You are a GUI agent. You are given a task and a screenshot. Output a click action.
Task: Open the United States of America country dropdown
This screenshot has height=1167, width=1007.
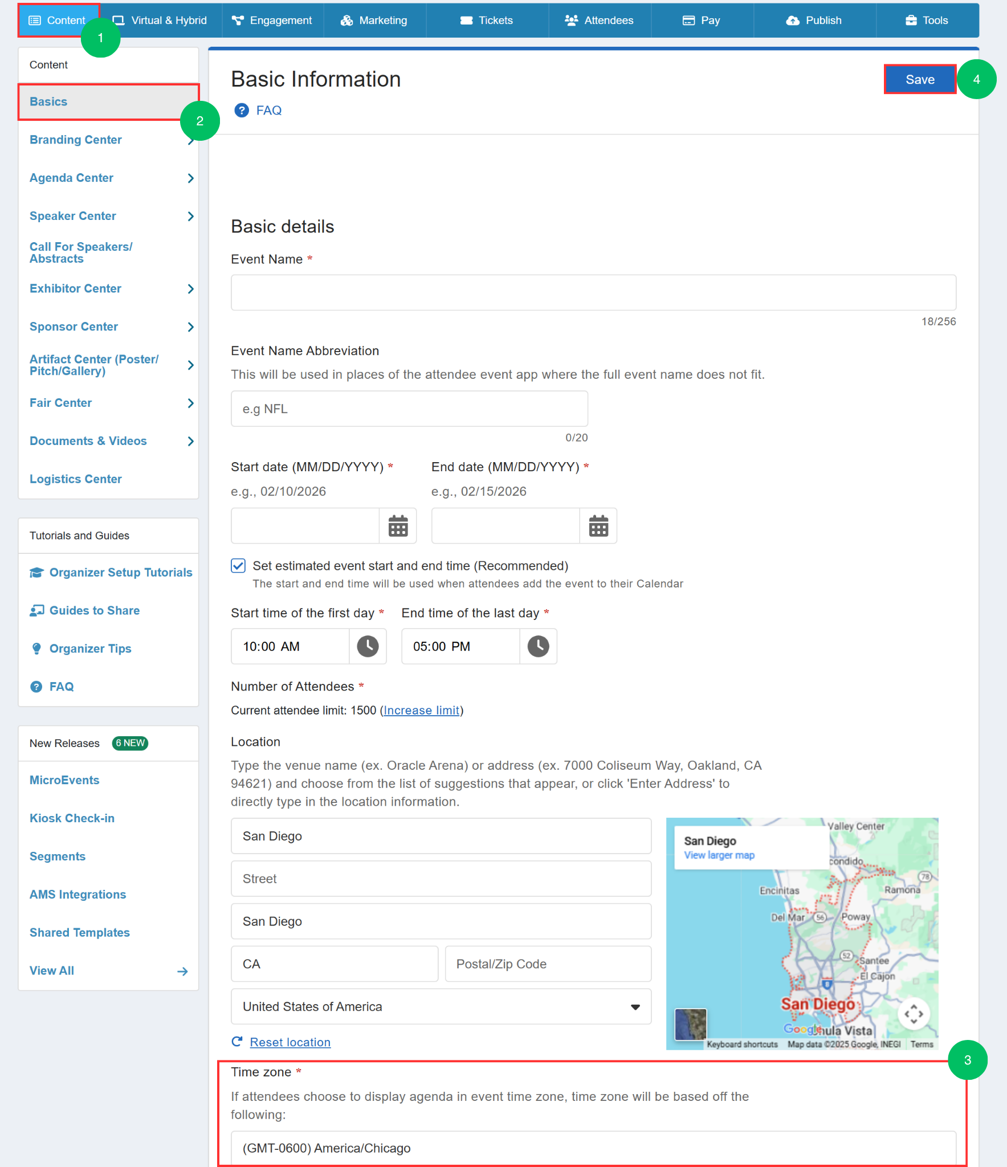pos(441,1006)
